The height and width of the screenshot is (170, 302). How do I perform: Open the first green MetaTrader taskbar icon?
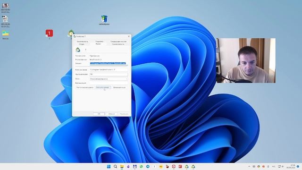(187, 166)
